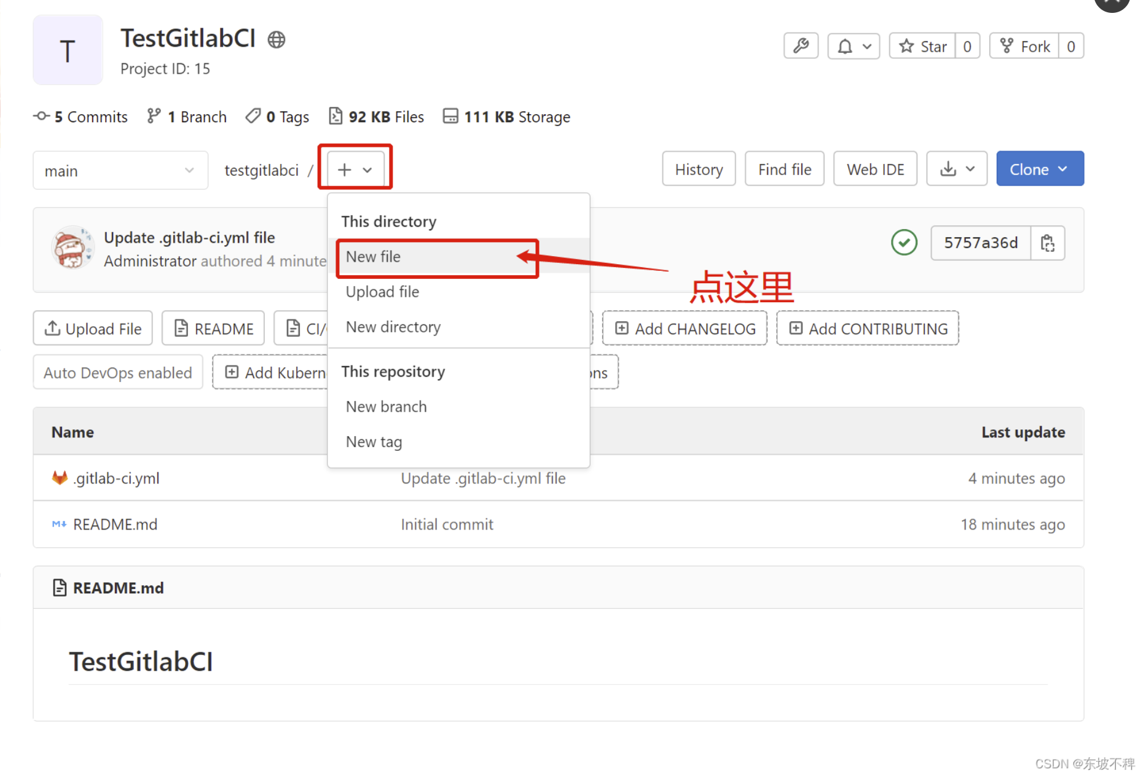Expand the Clone dropdown

[x=1040, y=169]
